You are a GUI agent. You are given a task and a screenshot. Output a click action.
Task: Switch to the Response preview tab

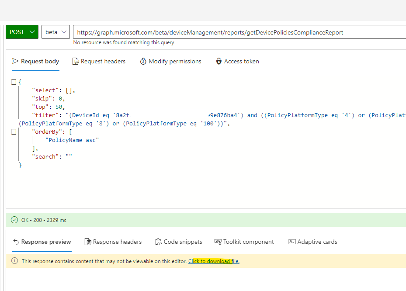(x=42, y=242)
